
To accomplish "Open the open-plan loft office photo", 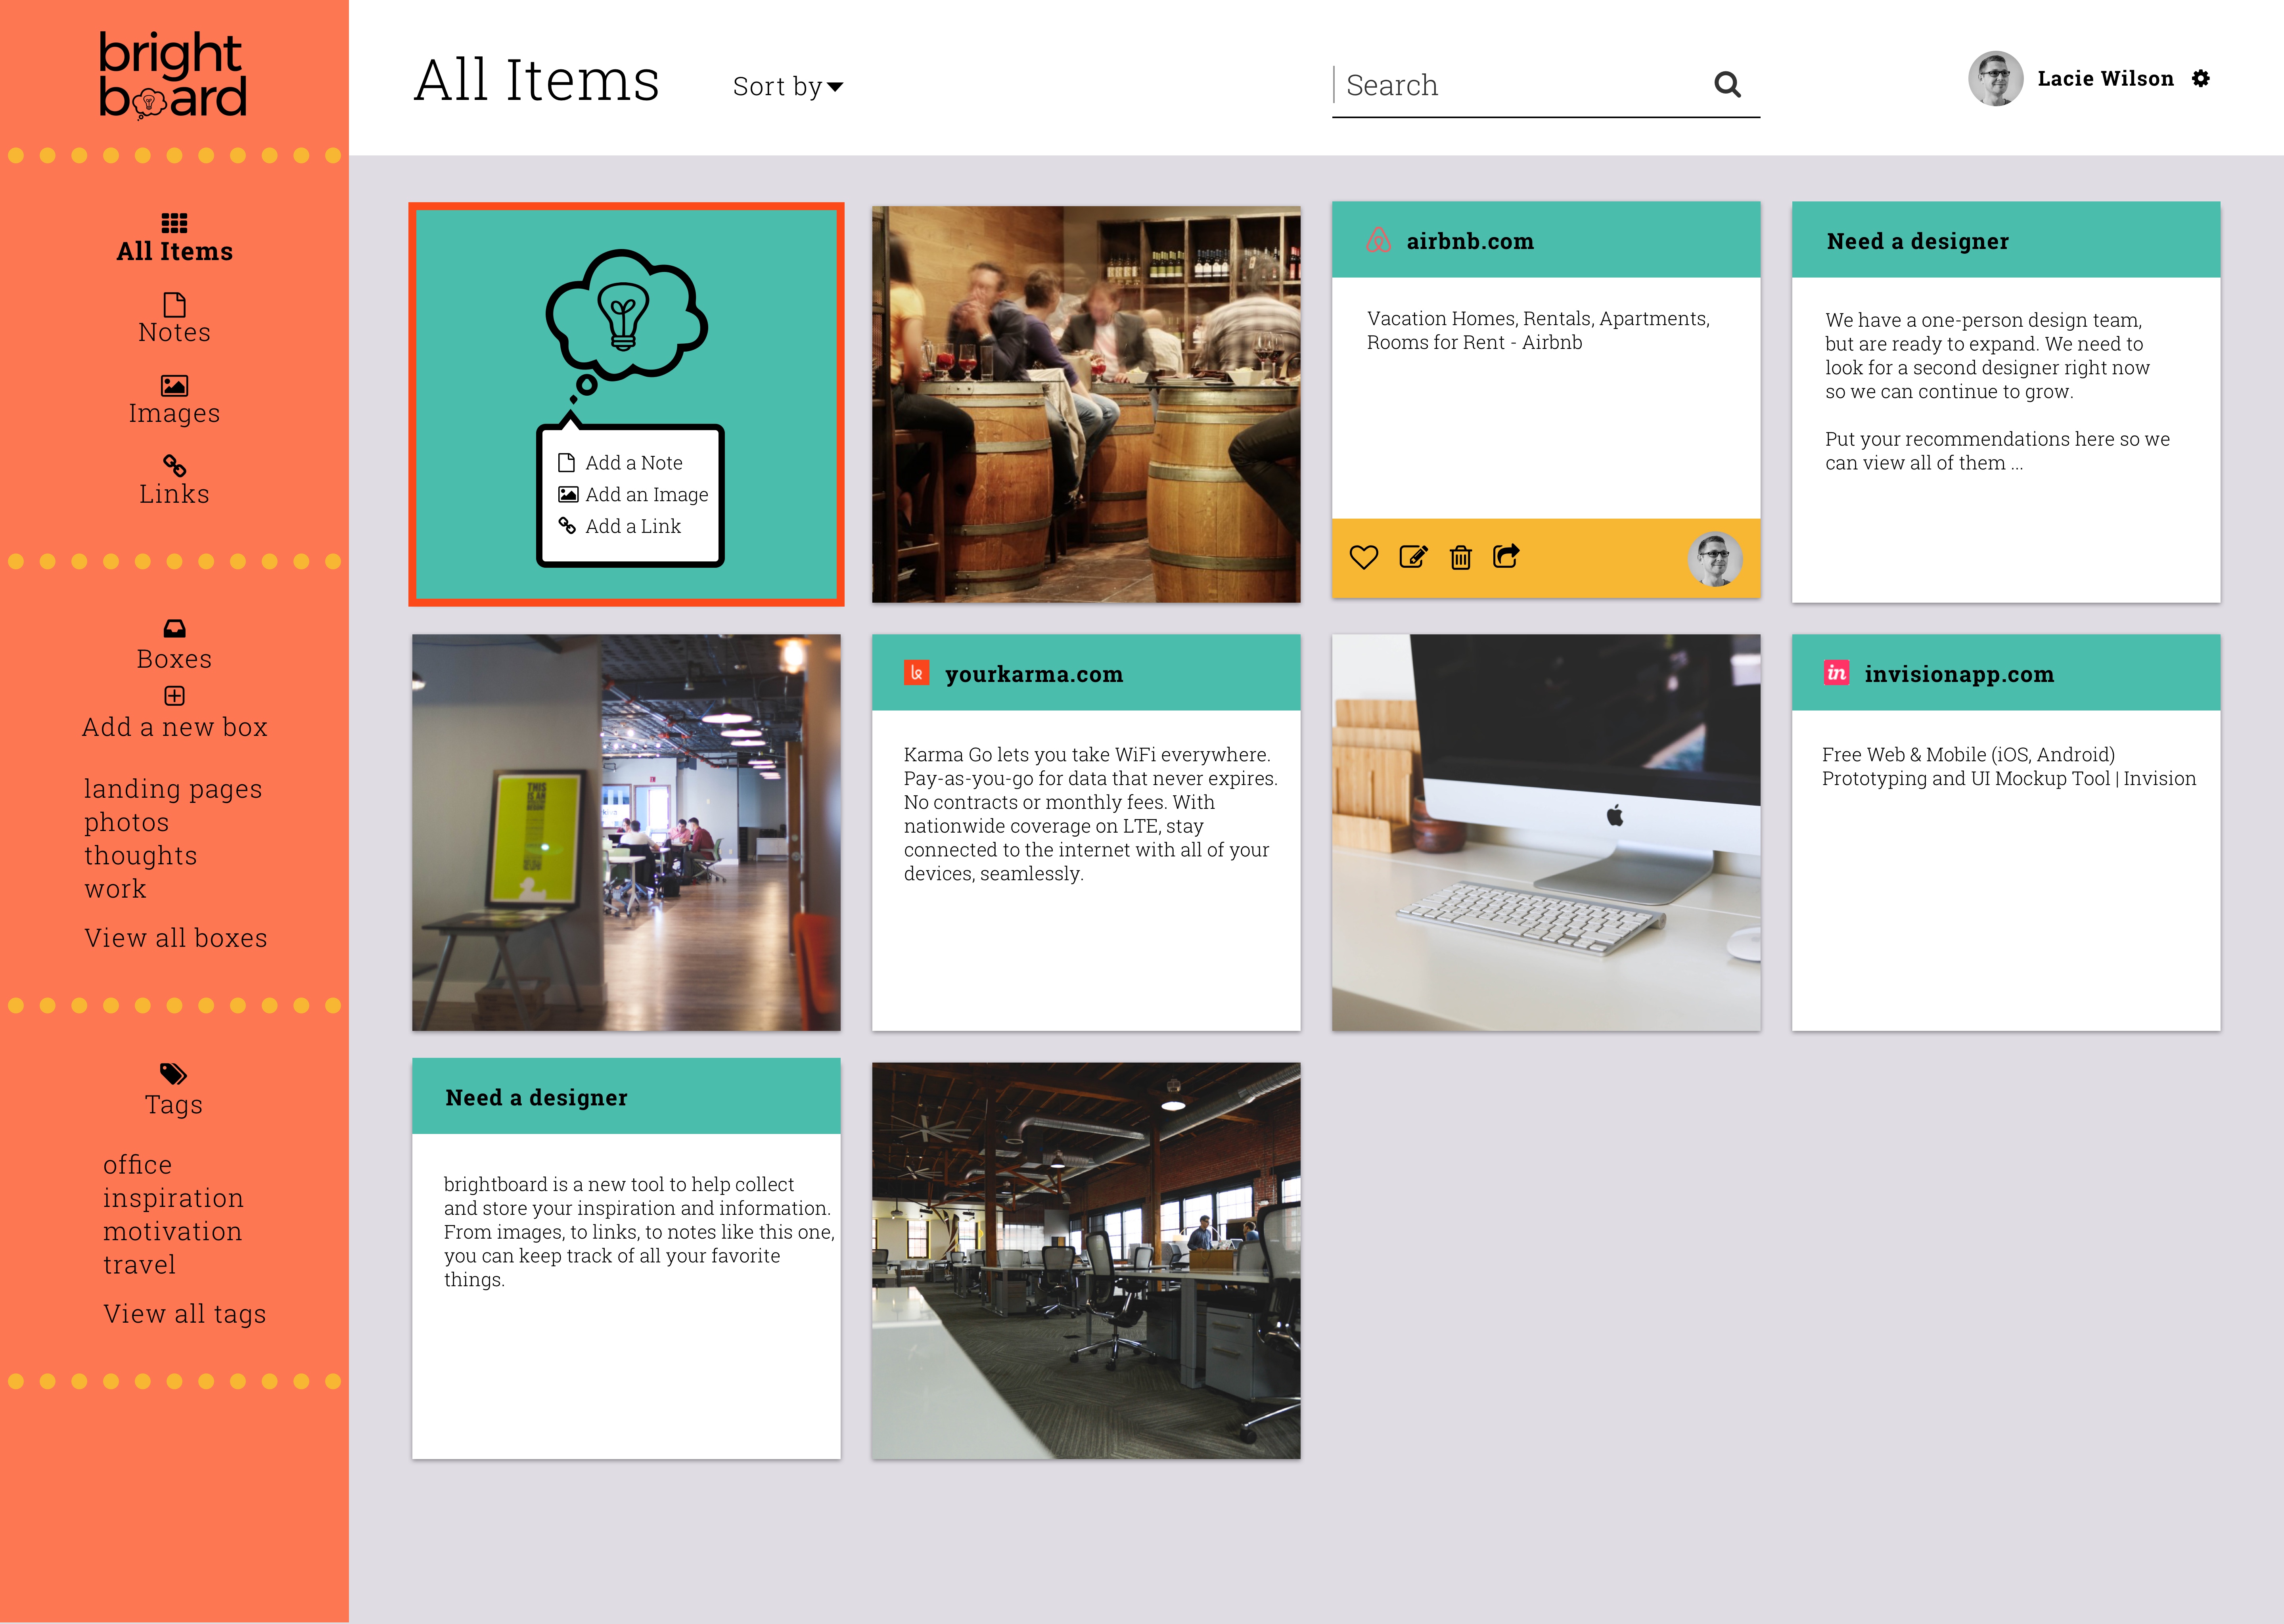I will point(1086,1260).
